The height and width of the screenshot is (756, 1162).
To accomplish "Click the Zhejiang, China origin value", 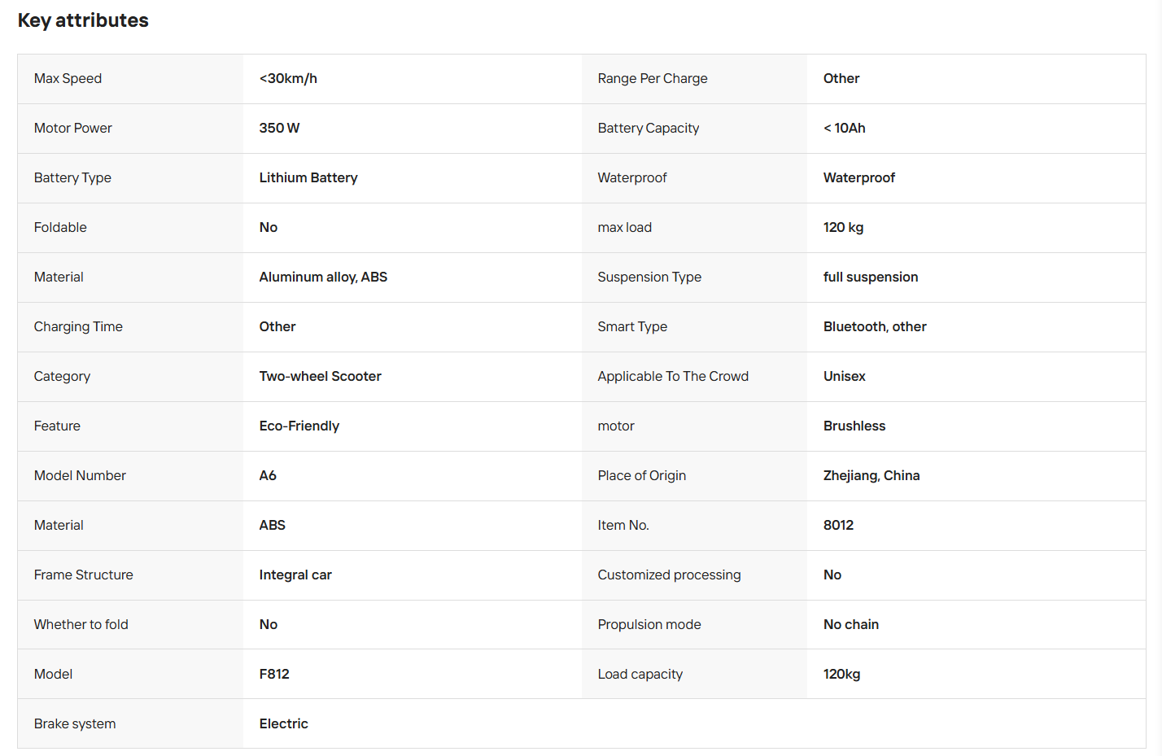I will 871,476.
